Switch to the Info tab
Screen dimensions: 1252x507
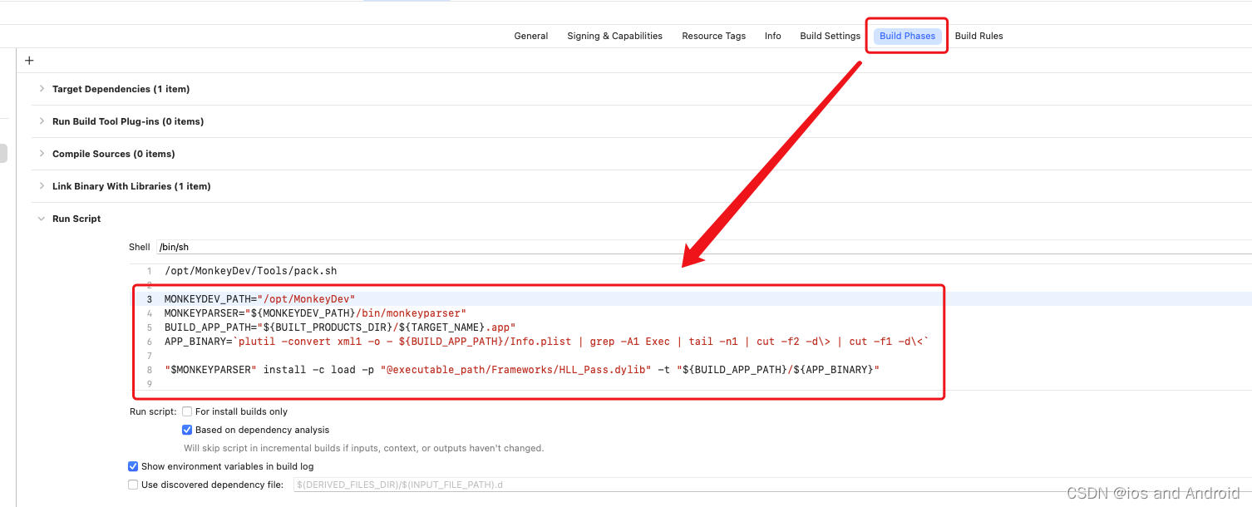tap(772, 36)
